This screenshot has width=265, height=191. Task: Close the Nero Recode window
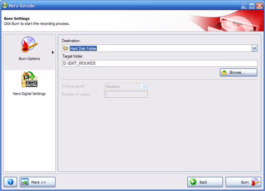pyautogui.click(x=259, y=6)
